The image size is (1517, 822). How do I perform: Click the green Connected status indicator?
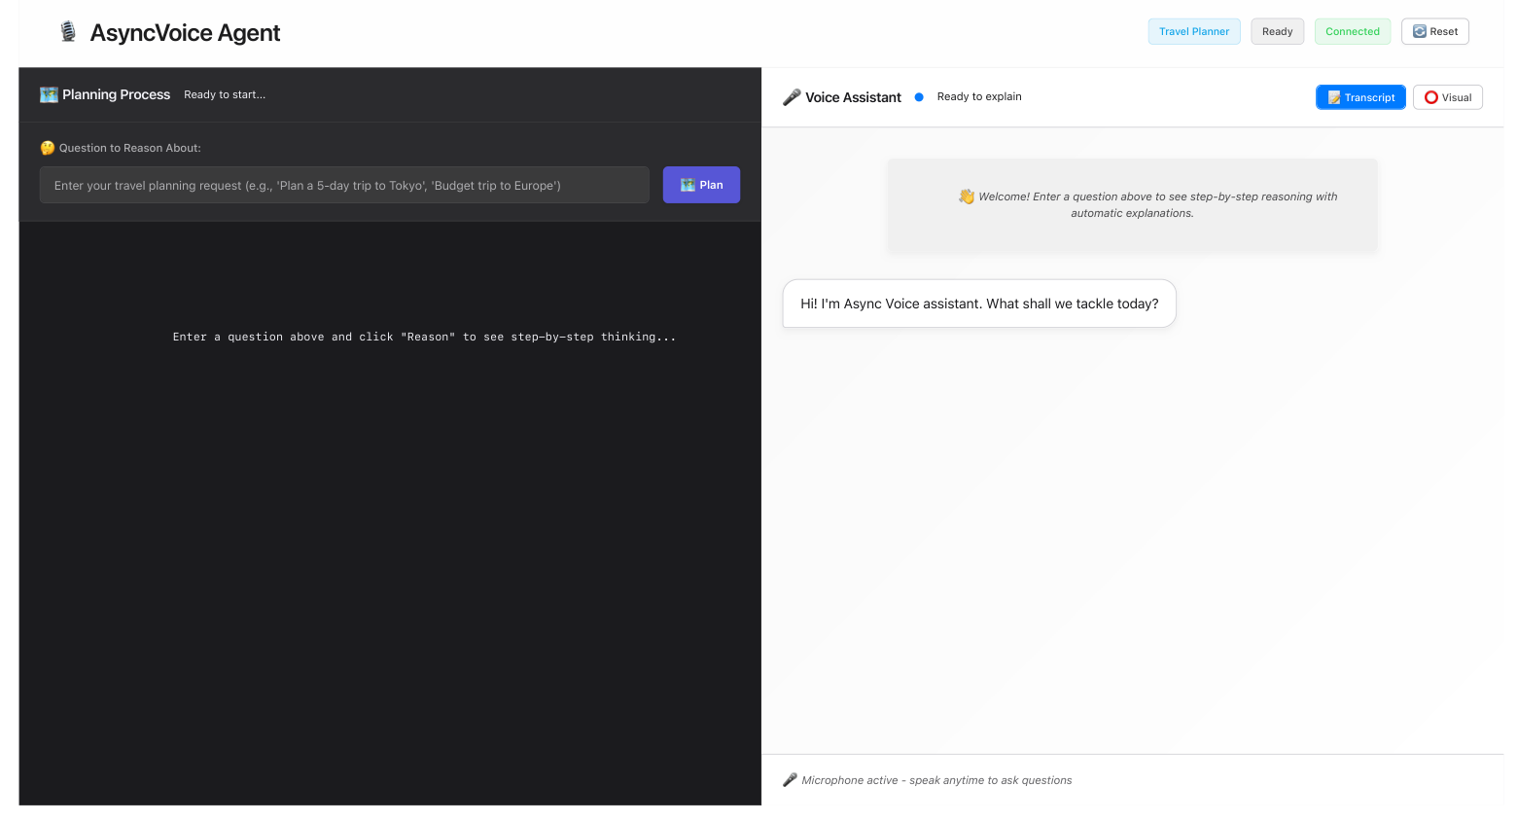pos(1353,31)
